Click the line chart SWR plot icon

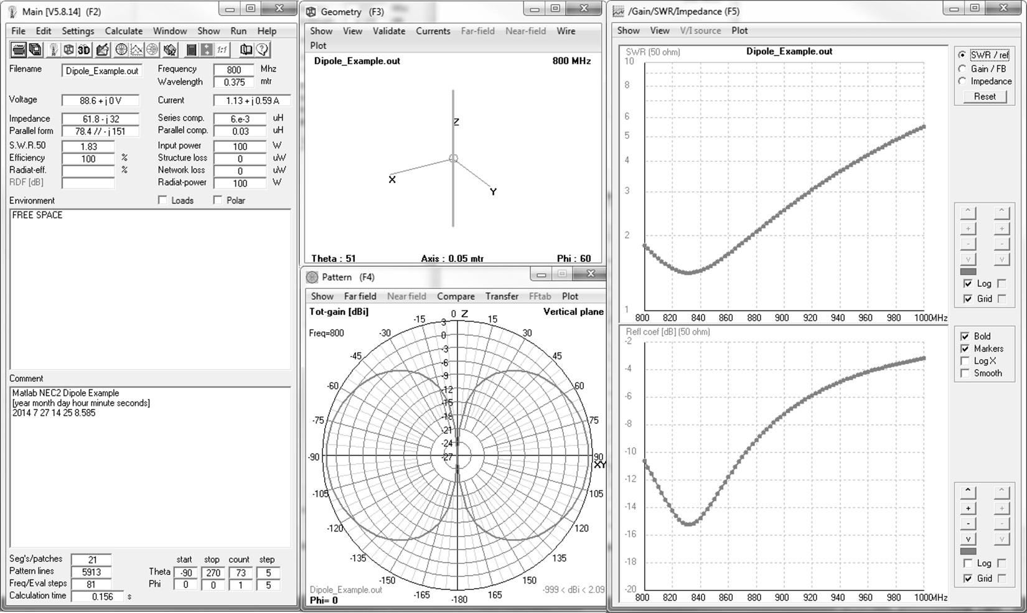136,50
